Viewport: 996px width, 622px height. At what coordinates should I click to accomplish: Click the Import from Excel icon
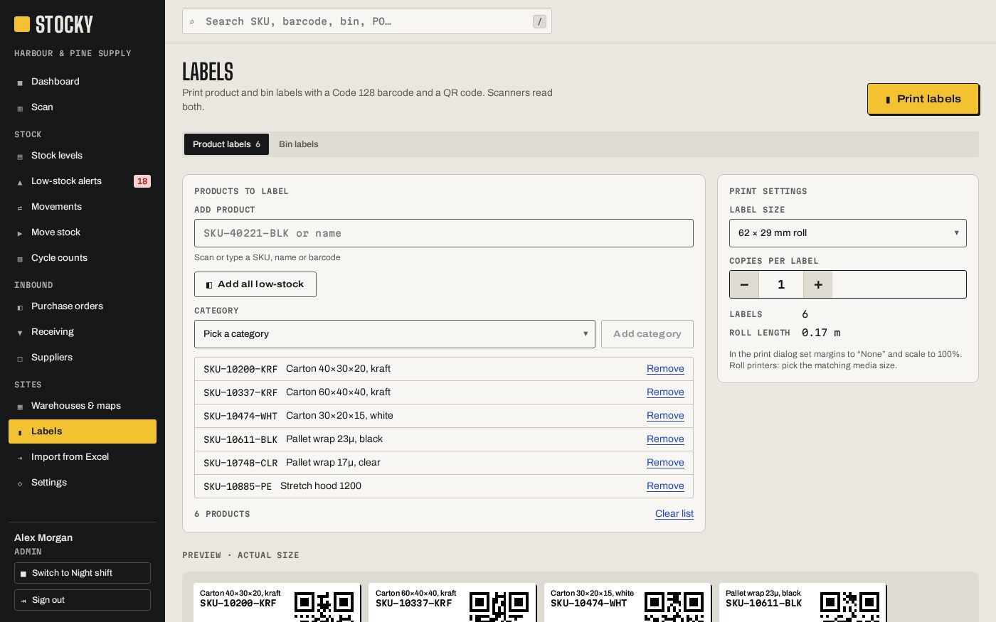pyautogui.click(x=20, y=458)
